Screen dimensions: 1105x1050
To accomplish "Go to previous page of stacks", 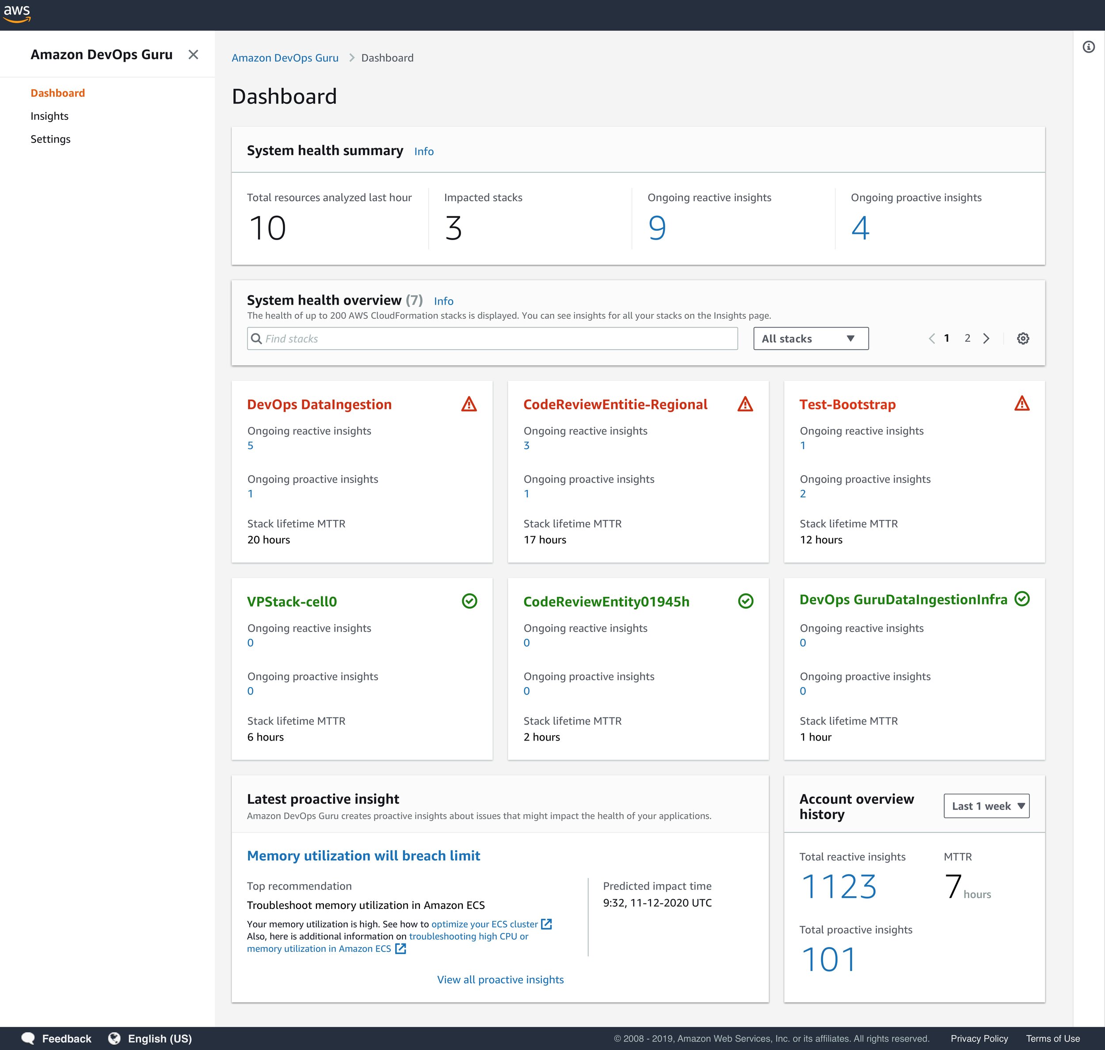I will pos(932,339).
